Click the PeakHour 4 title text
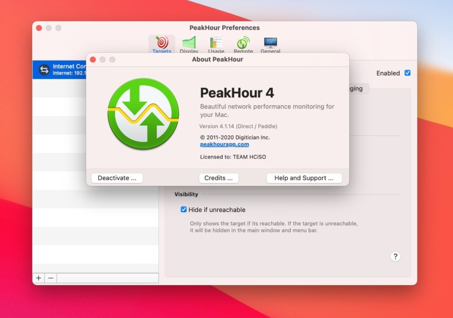This screenshot has height=318, width=453. pos(237,93)
